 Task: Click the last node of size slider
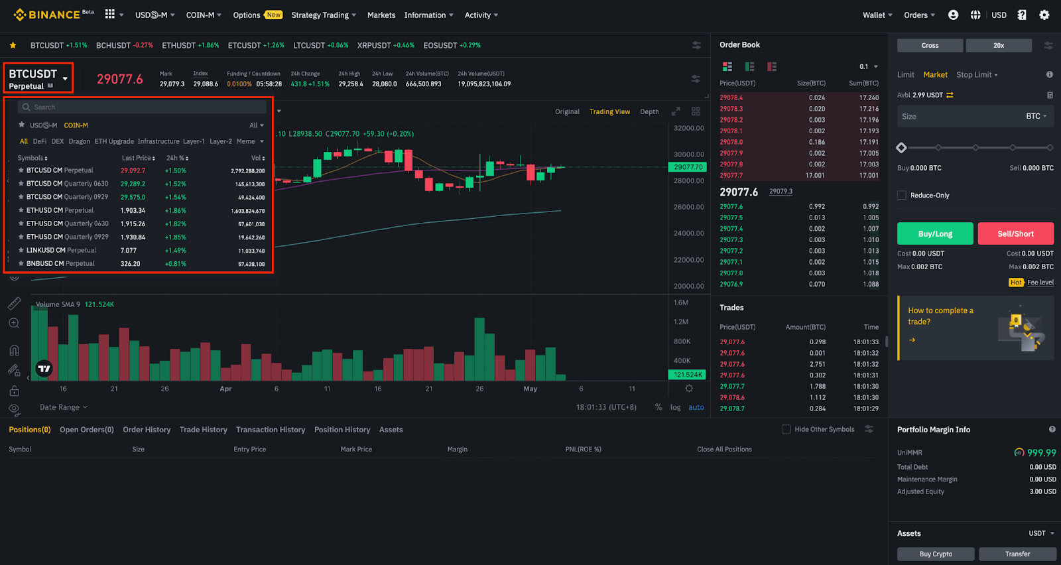pyautogui.click(x=1050, y=148)
